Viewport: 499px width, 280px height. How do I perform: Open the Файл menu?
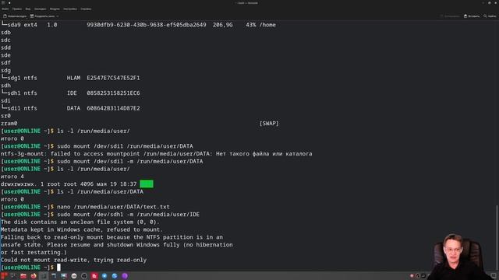[5, 9]
